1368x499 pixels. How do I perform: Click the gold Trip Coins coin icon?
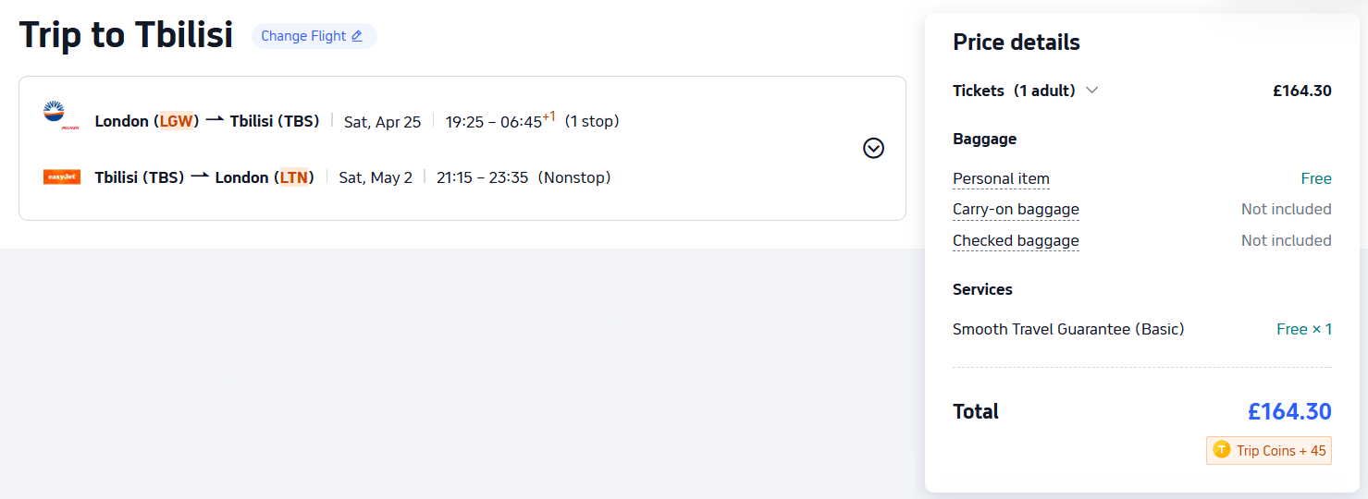coord(1222,451)
